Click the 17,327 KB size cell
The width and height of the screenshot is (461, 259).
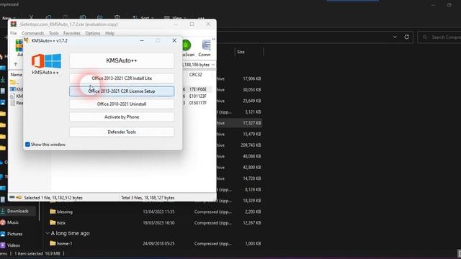pos(252,123)
